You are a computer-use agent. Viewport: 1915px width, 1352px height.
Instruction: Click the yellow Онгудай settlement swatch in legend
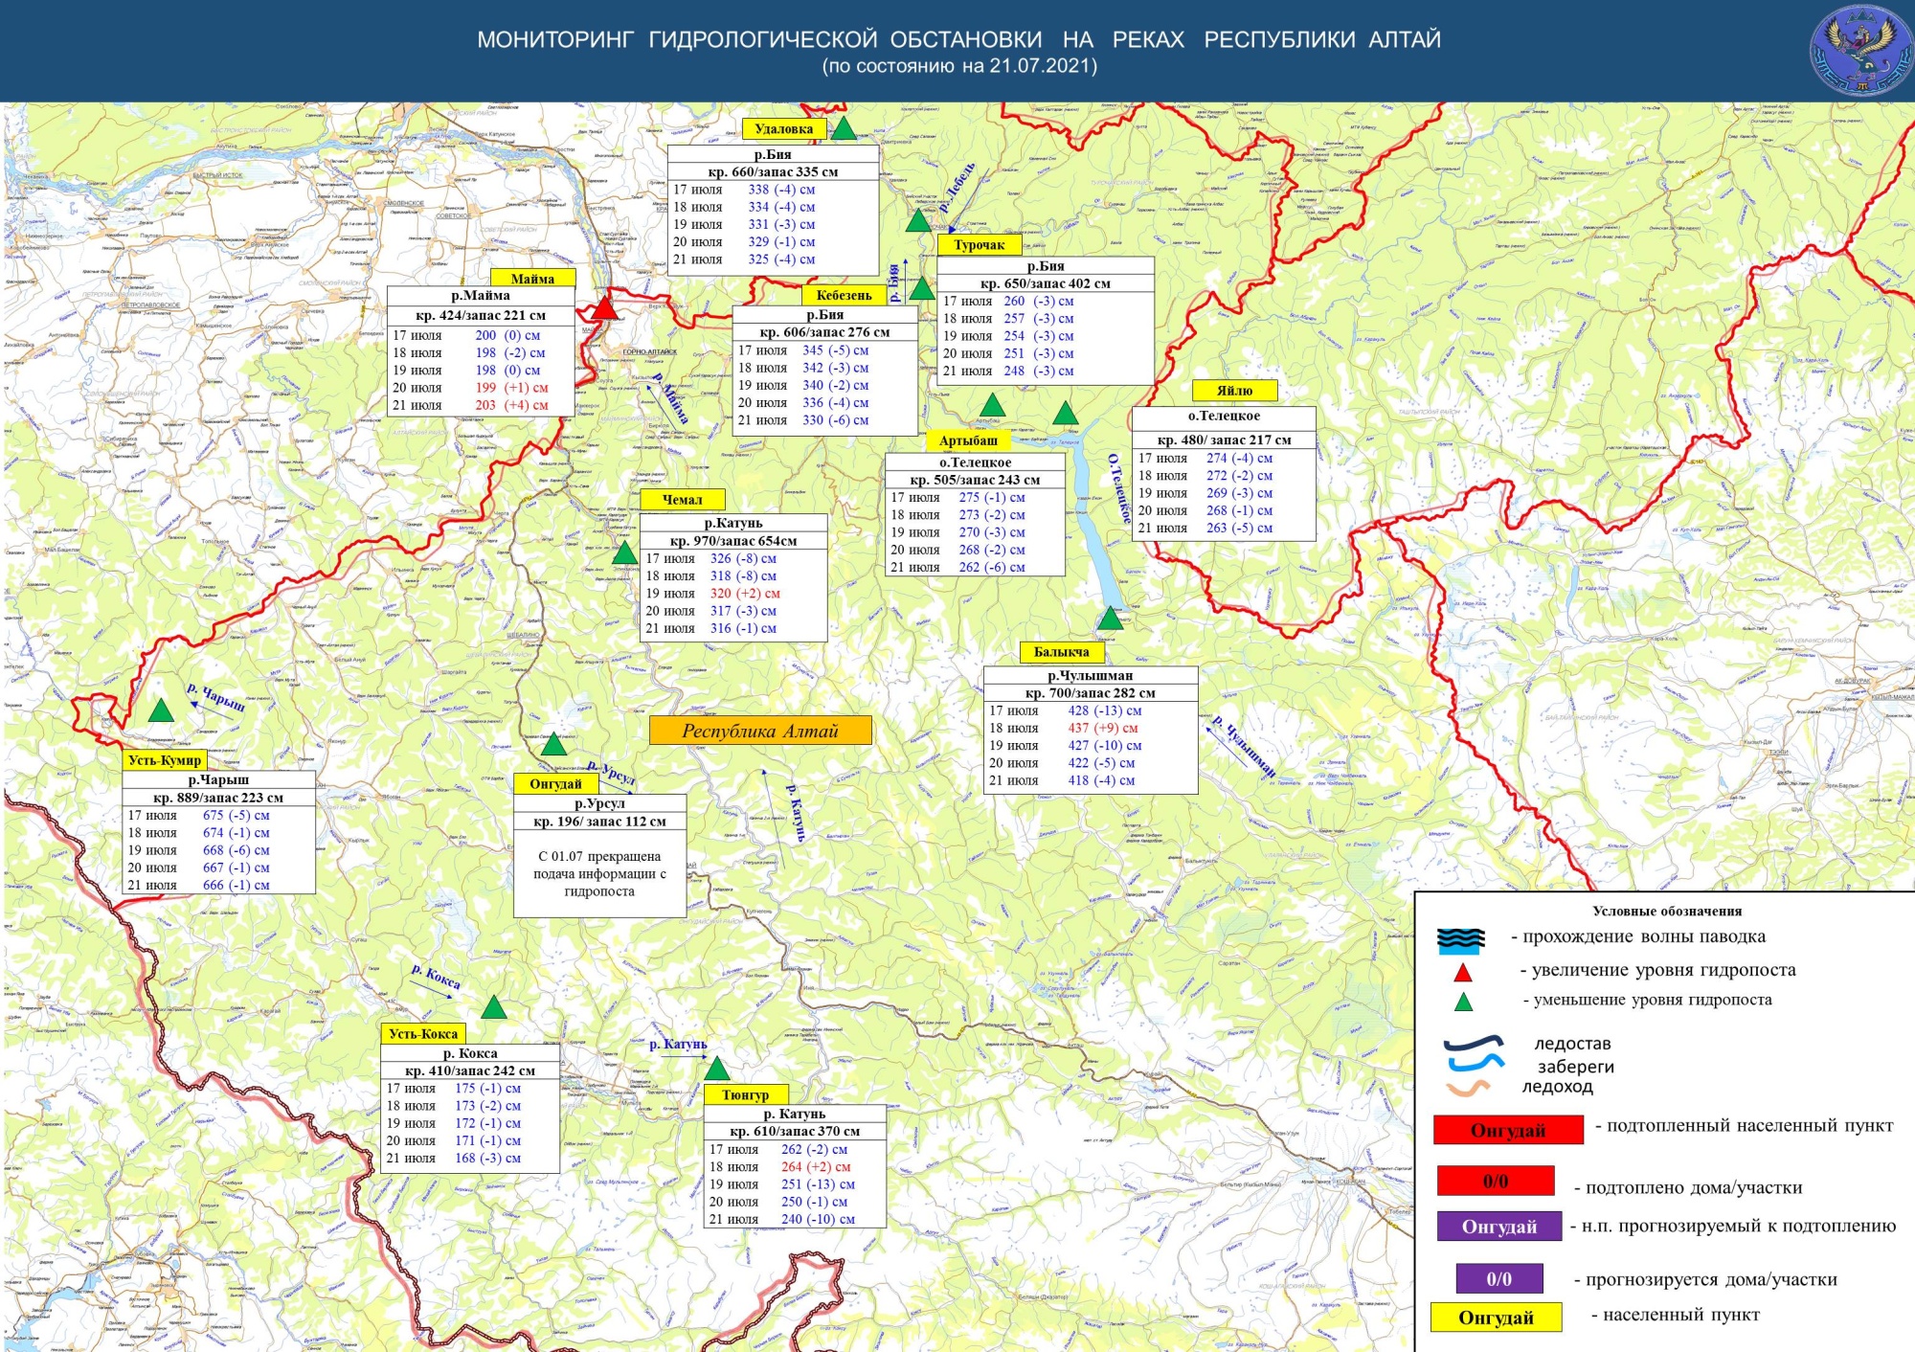coord(1497,1318)
